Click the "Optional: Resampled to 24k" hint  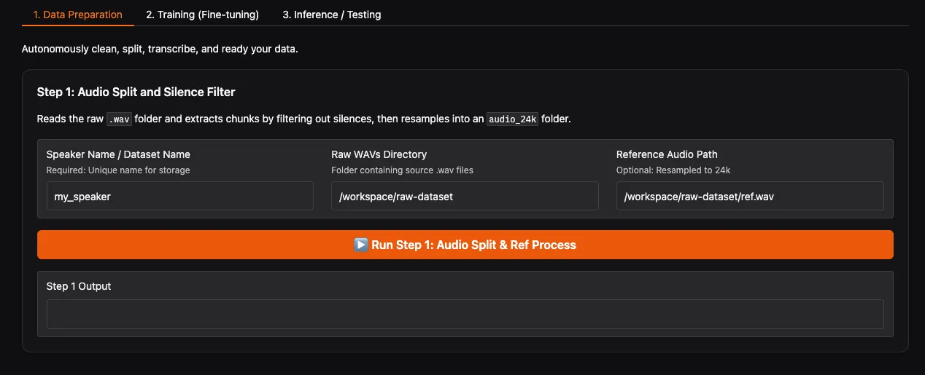coord(673,170)
